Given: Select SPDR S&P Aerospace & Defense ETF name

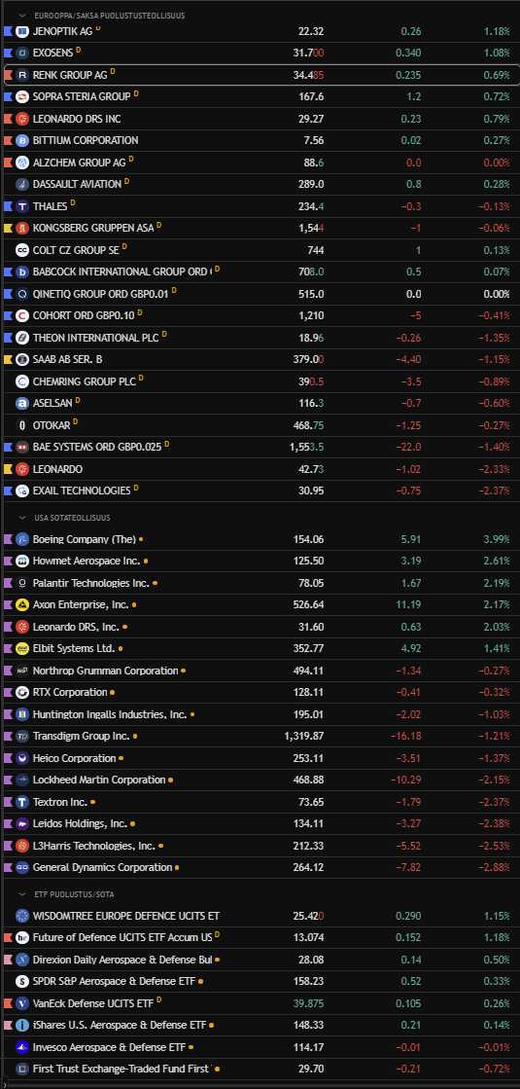Looking at the screenshot, I should 114,981.
